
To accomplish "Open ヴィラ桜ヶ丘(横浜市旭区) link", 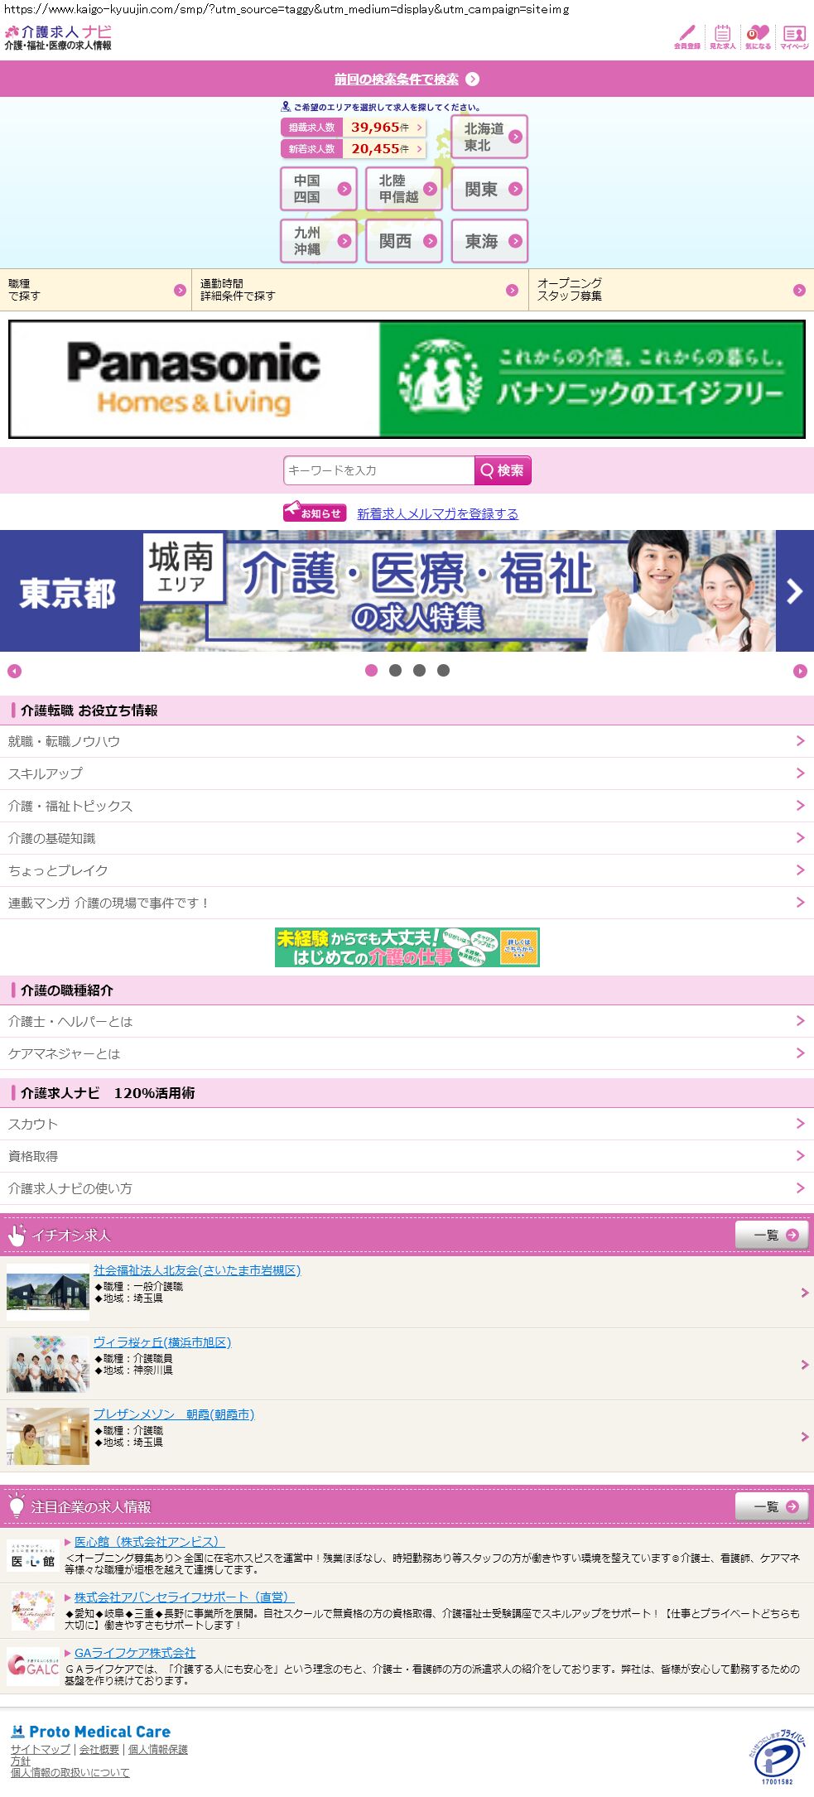I will pos(162,1342).
